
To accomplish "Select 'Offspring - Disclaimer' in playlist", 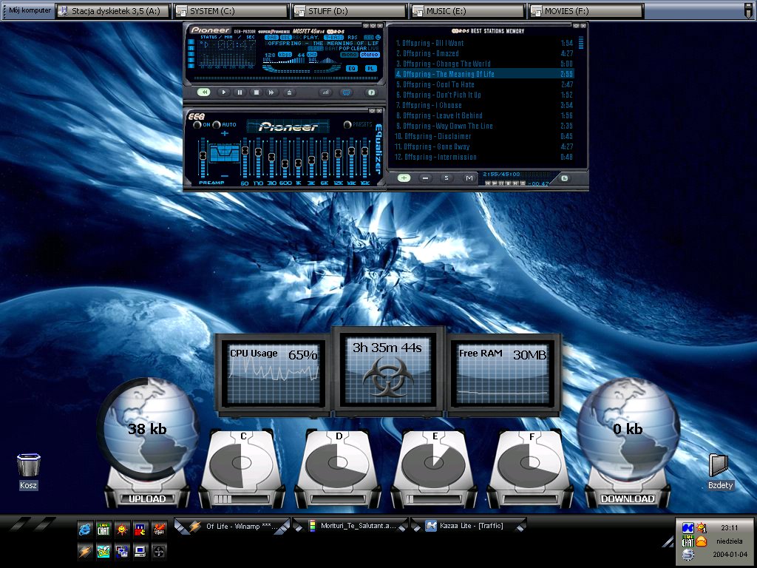I will click(484, 136).
